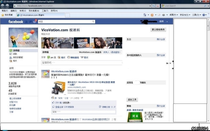Expand the Print button dropdown arrow
This screenshot has height=131, width=210.
tap(167, 15)
